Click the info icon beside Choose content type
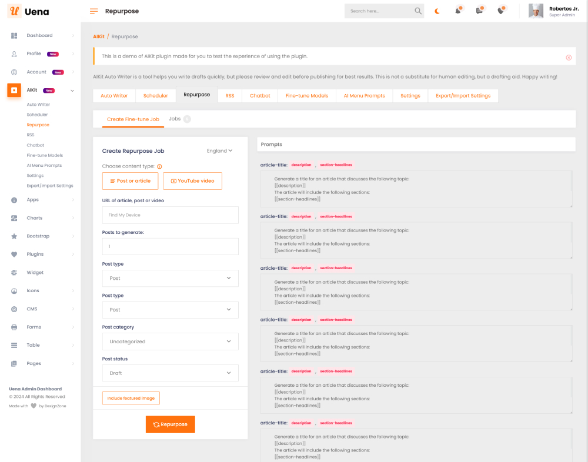588x462 pixels. point(159,167)
